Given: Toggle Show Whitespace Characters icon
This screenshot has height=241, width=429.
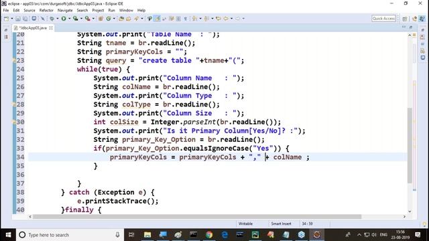Looking at the screenshot, I should pyautogui.click(x=186, y=19).
